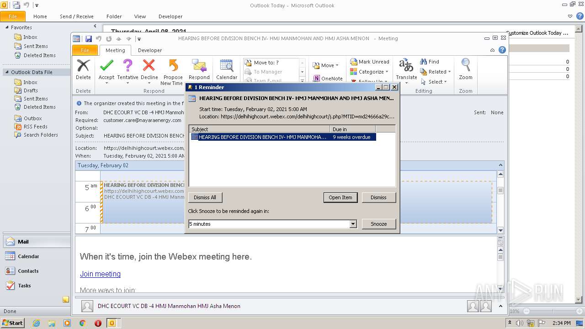Open Chrome from taskbar
Viewport: 585px width, 329px height.
pyautogui.click(x=82, y=323)
